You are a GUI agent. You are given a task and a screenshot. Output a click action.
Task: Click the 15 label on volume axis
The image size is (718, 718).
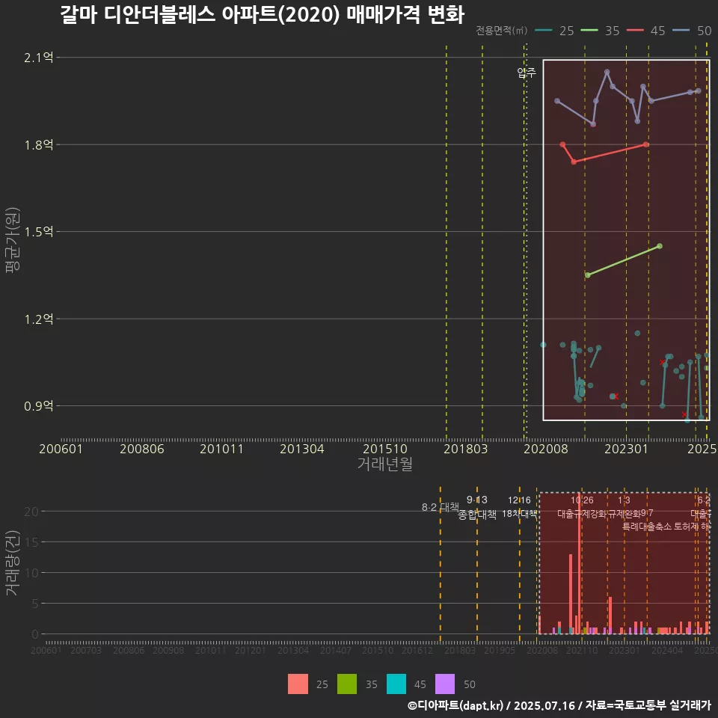coord(31,542)
